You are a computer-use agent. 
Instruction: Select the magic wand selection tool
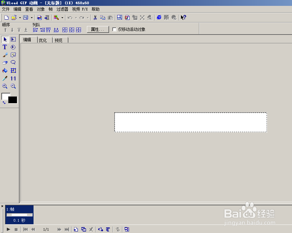(13, 55)
